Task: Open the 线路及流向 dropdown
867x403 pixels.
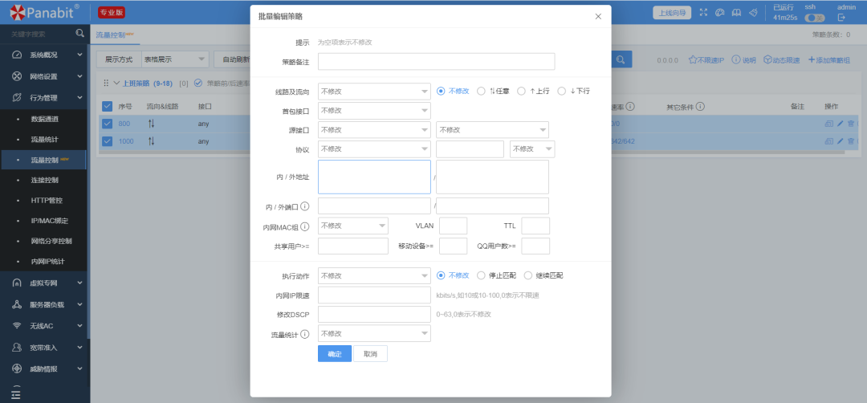Action: (x=374, y=91)
